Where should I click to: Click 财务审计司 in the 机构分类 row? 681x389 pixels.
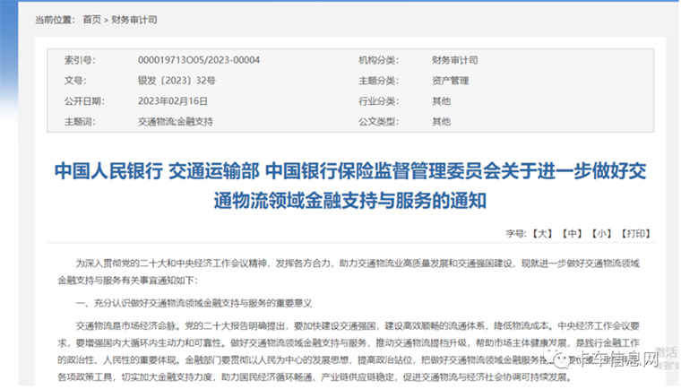click(x=453, y=60)
